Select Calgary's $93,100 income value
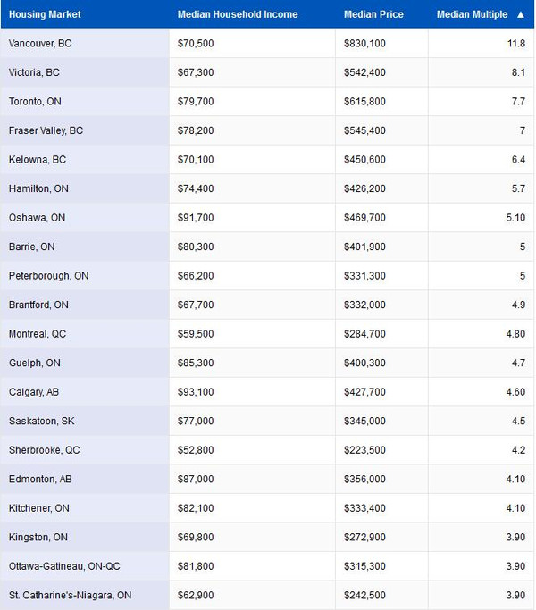Viewport: 536px width, 610px height. pos(196,392)
